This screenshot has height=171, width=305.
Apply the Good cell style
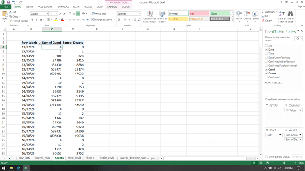pyautogui.click(x=220, y=14)
